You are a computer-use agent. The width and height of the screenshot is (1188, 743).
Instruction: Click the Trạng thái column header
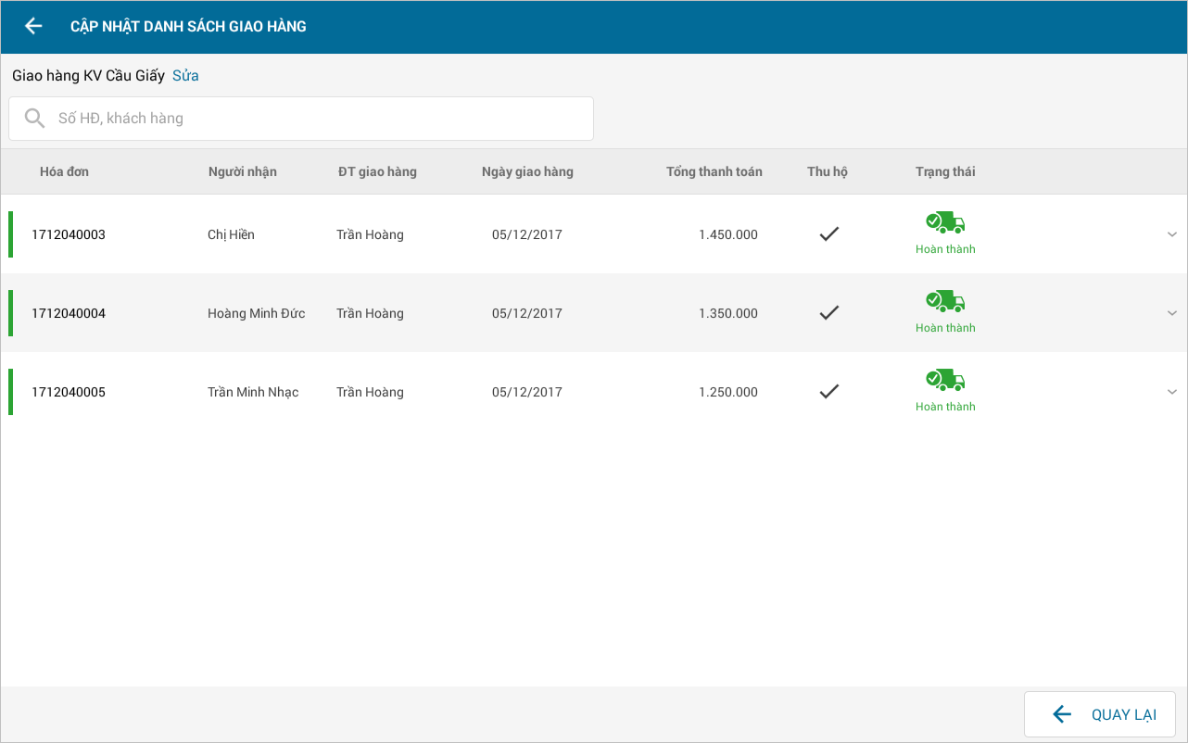[945, 171]
